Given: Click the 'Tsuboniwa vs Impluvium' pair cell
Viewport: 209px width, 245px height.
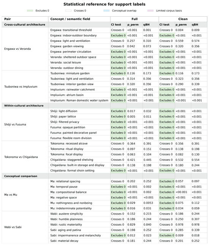Looking at the screenshot, I should pyautogui.click(x=25, y=87).
